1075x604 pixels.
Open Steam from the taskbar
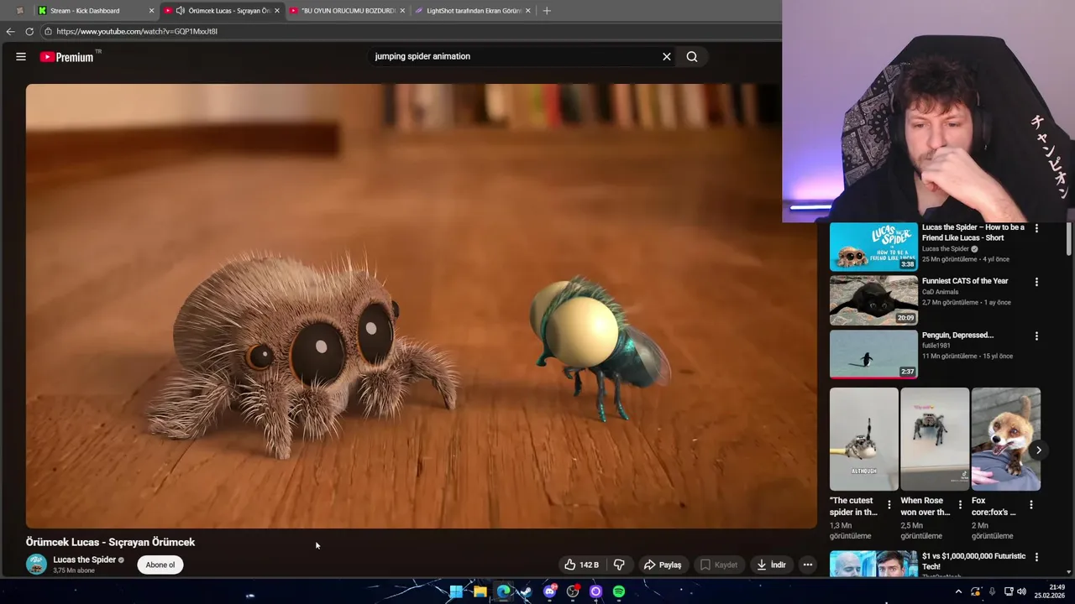click(x=526, y=591)
